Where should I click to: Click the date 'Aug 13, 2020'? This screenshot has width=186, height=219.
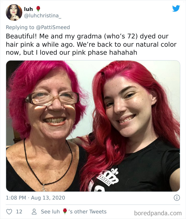pyautogui.click(x=47, y=198)
